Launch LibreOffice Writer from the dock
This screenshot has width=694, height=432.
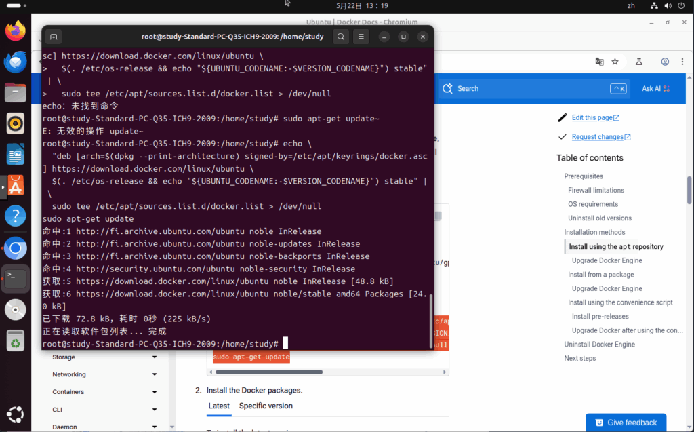click(16, 155)
